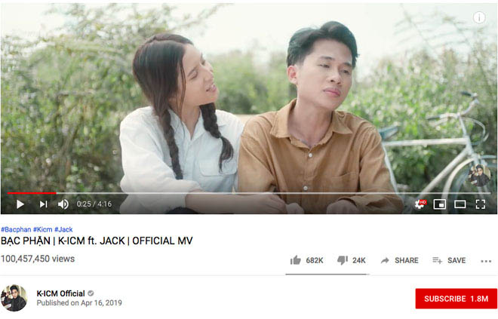Play the video with the play button
The height and width of the screenshot is (319, 498).
(x=20, y=204)
